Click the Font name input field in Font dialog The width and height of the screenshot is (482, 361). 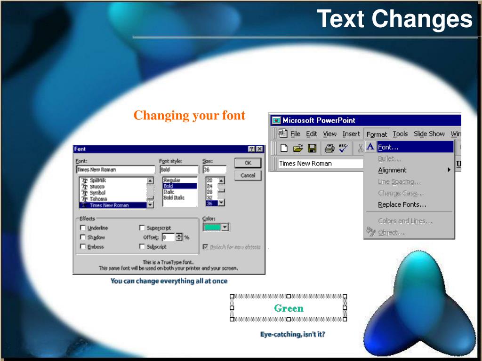116,169
